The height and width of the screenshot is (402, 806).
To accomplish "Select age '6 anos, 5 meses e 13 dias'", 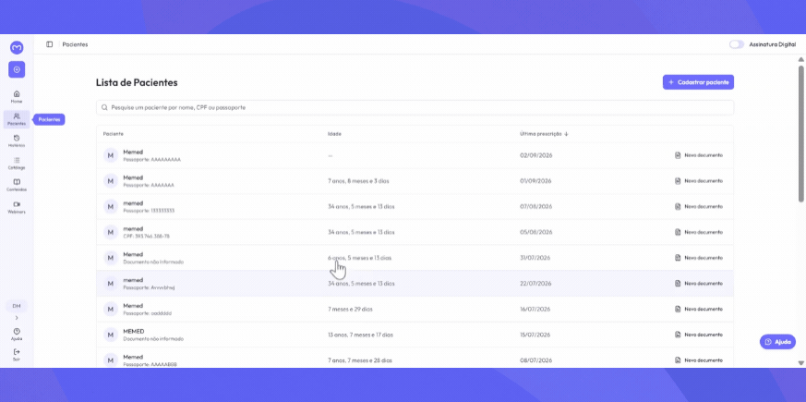I will [x=359, y=258].
